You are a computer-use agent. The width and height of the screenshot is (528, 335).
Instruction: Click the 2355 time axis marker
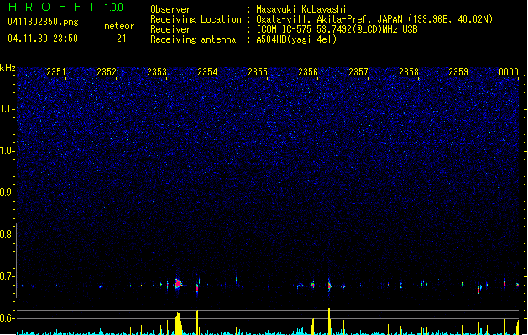(x=258, y=72)
